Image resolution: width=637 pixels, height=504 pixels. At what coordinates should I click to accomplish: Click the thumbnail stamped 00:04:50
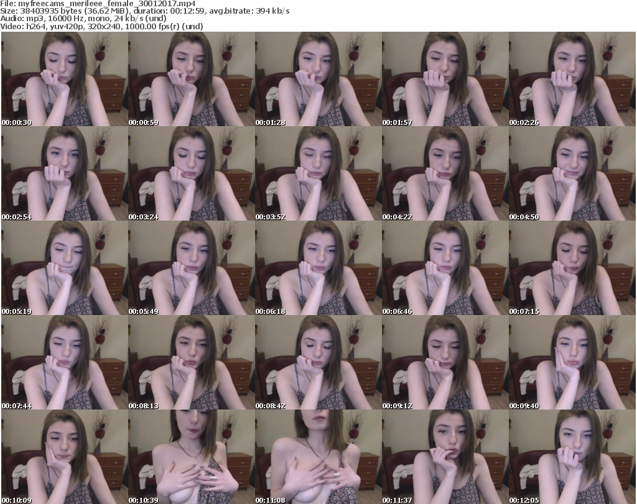point(572,173)
